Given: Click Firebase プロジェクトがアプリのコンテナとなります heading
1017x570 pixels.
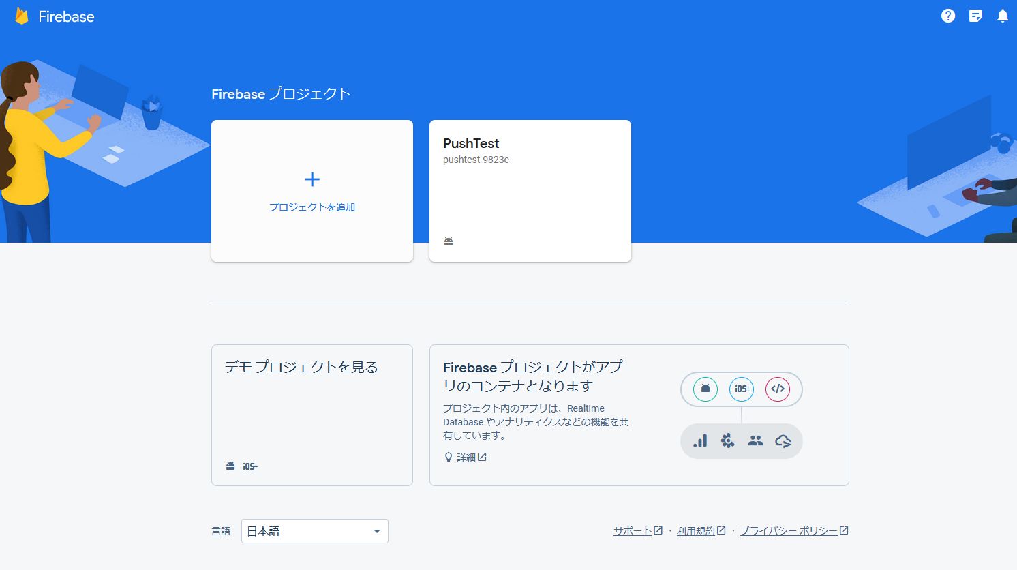Looking at the screenshot, I should [533, 376].
